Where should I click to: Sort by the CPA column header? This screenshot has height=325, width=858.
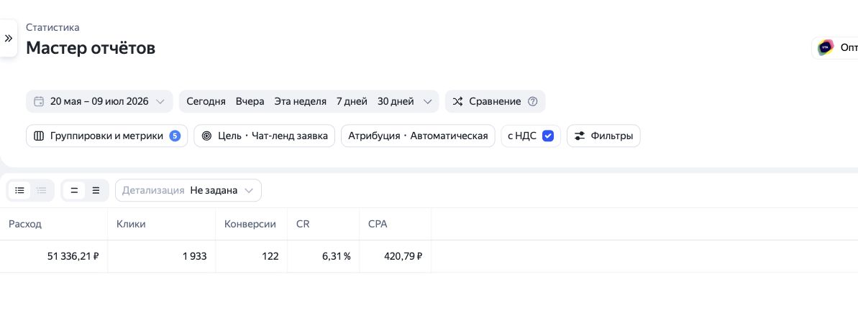378,224
